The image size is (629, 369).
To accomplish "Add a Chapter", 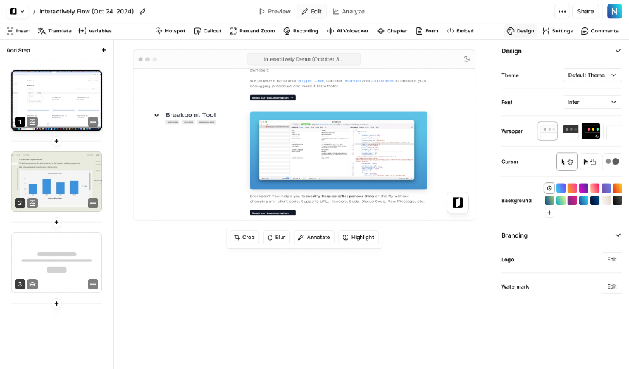I will 392,31.
